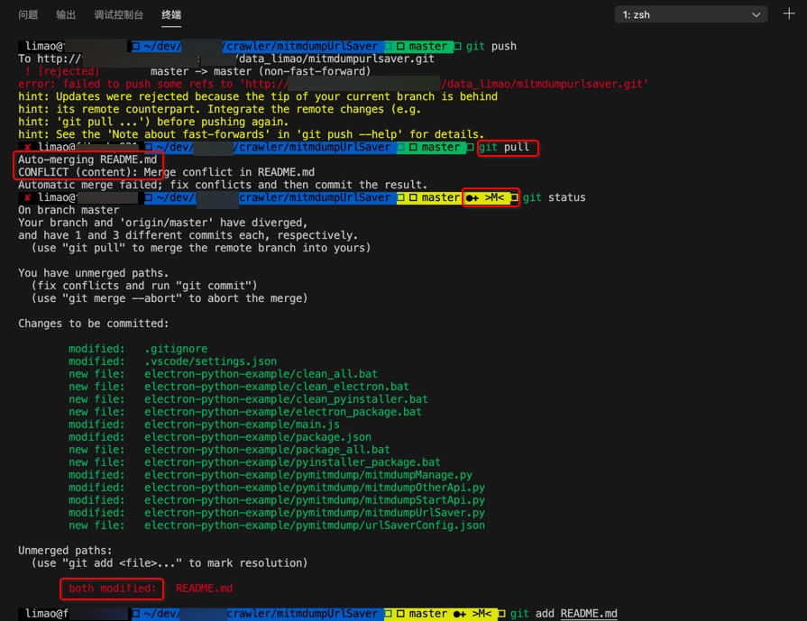Image resolution: width=807 pixels, height=621 pixels.
Task: Click hint line 'Updates were rejected because the tip'
Action: pos(258,96)
